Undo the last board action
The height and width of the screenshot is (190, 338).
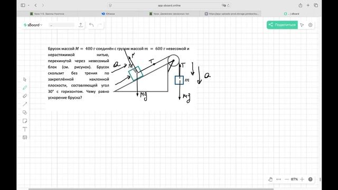(x=91, y=25)
